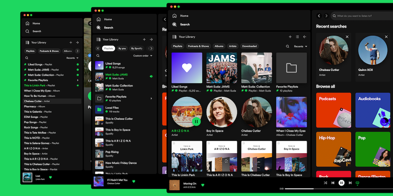The image size is (393, 196).
Task: Toggle shuffle in front window player
Action: point(325,183)
